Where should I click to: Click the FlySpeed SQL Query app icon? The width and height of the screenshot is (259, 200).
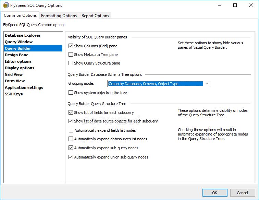point(5,5)
